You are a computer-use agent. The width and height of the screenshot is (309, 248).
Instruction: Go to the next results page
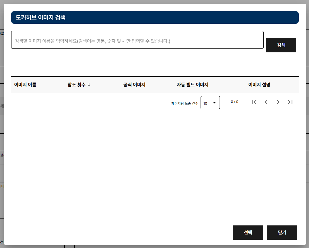click(278, 102)
